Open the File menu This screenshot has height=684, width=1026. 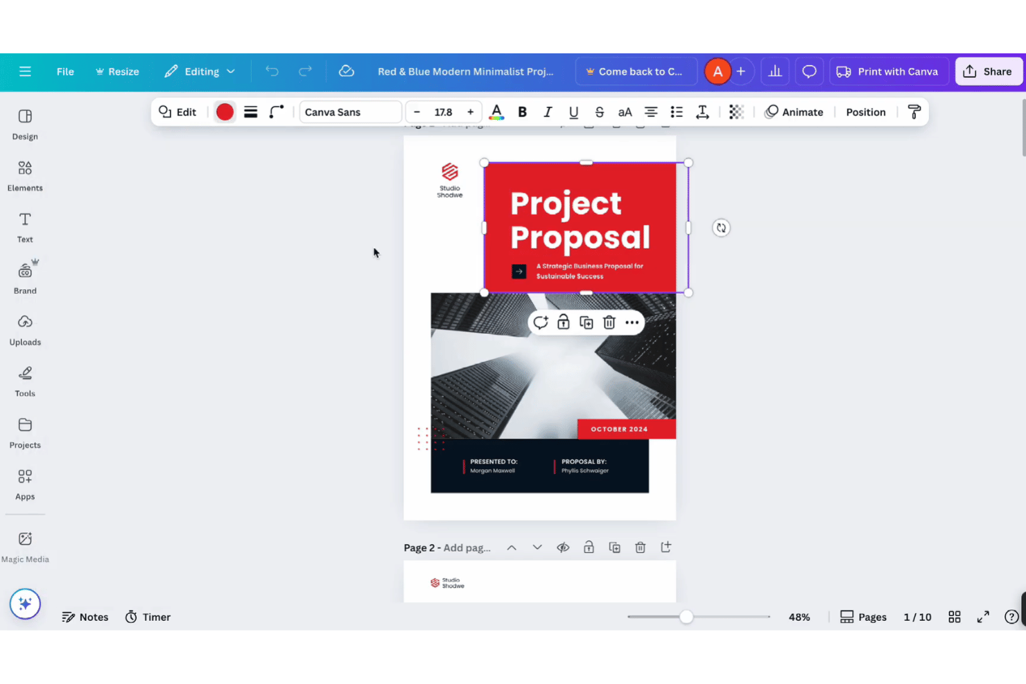(x=65, y=71)
